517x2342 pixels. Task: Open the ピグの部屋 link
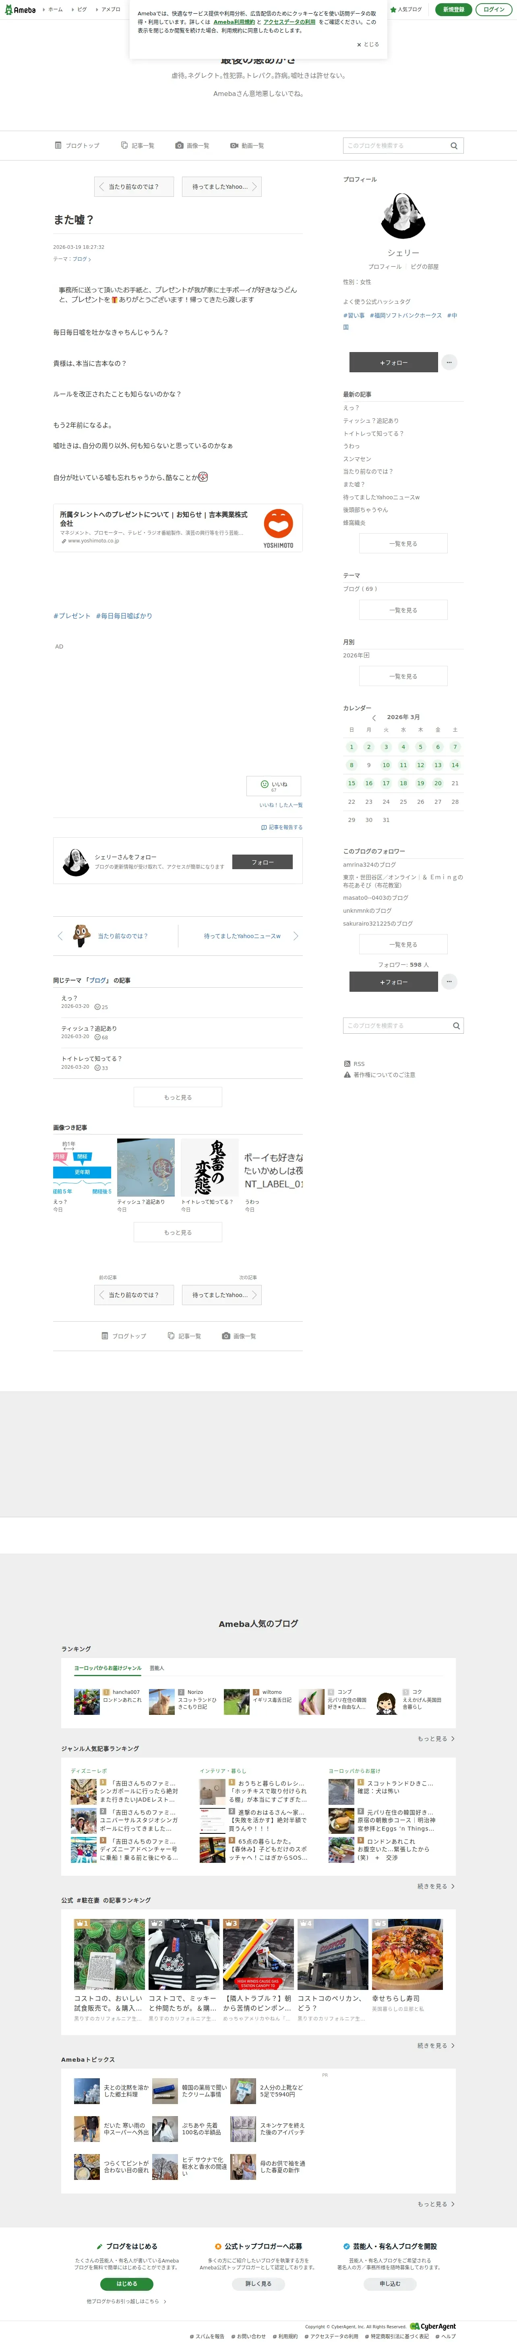pyautogui.click(x=424, y=267)
